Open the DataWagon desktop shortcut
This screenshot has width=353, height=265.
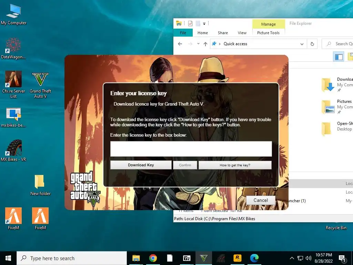point(13,48)
